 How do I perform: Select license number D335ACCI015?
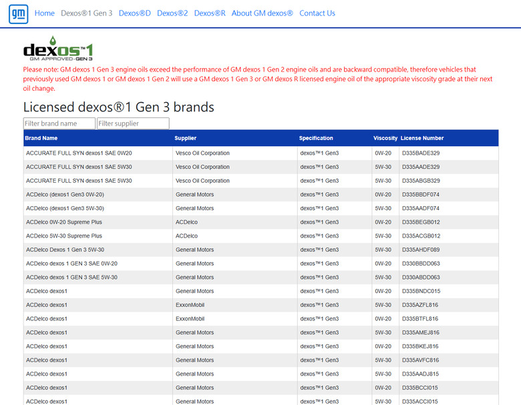pyautogui.click(x=420, y=402)
